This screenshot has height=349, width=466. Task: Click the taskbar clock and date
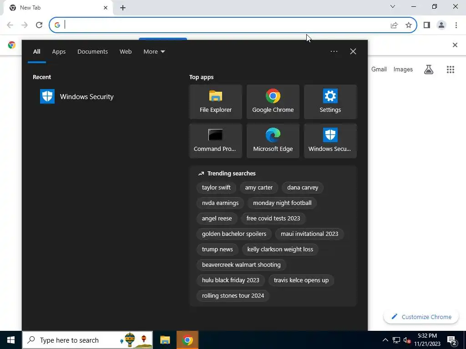pos(427,340)
